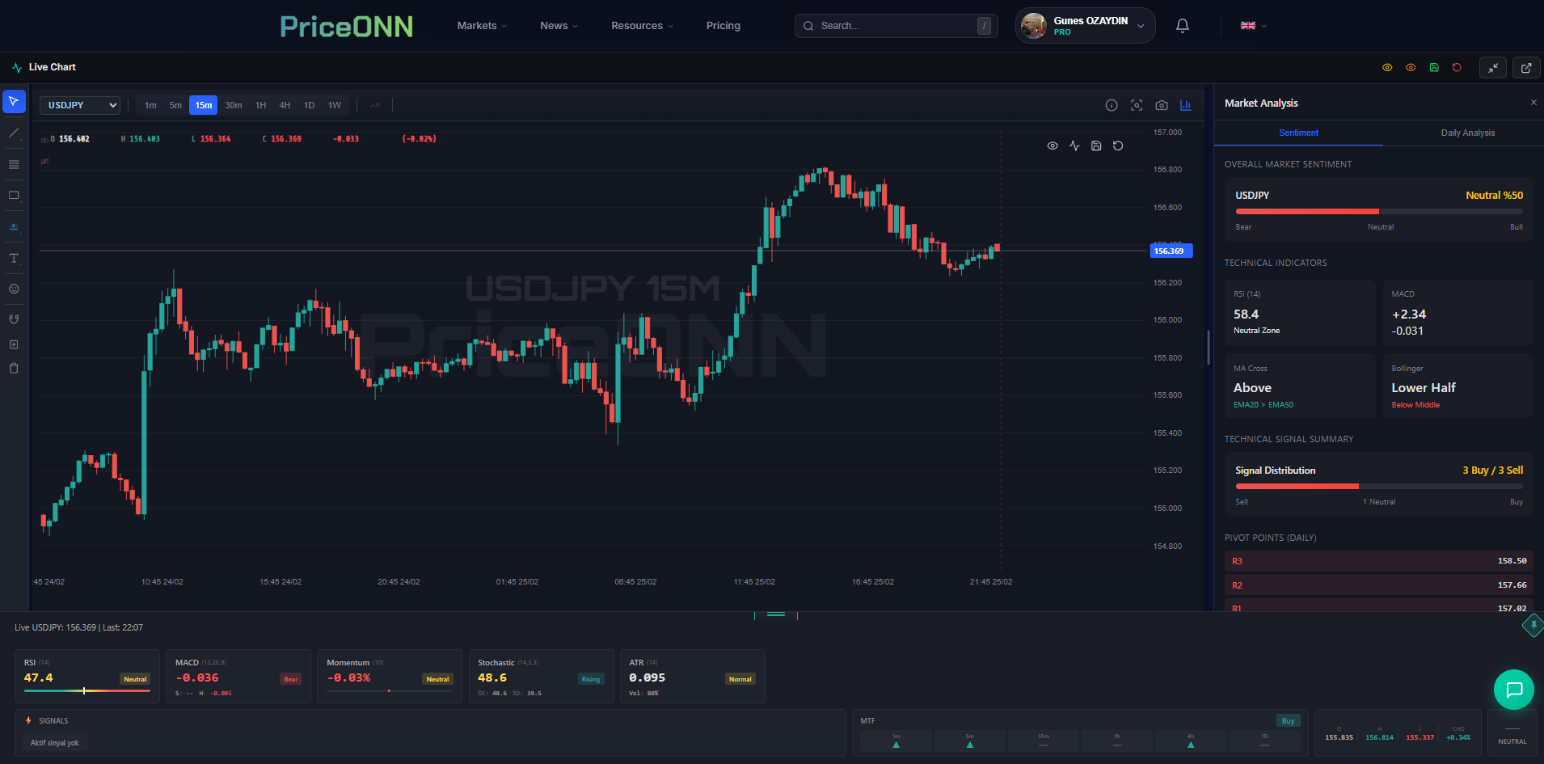Screen dimensions: 1544x764
Task: Switch to the Daily Analysis tab
Action: (1467, 133)
